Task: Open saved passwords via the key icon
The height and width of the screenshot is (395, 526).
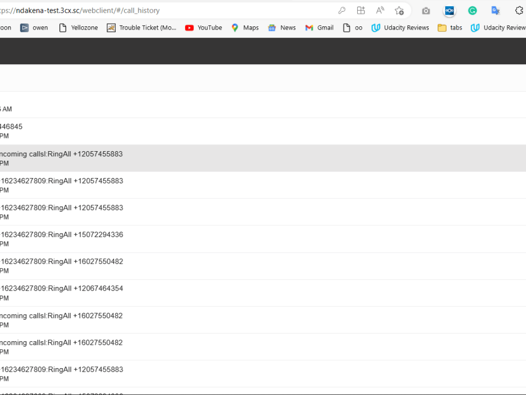Action: click(342, 10)
